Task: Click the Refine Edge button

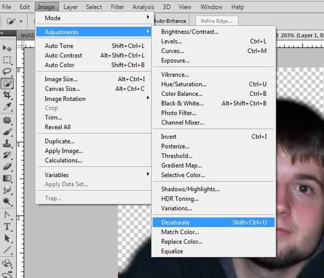Action: pyautogui.click(x=216, y=21)
